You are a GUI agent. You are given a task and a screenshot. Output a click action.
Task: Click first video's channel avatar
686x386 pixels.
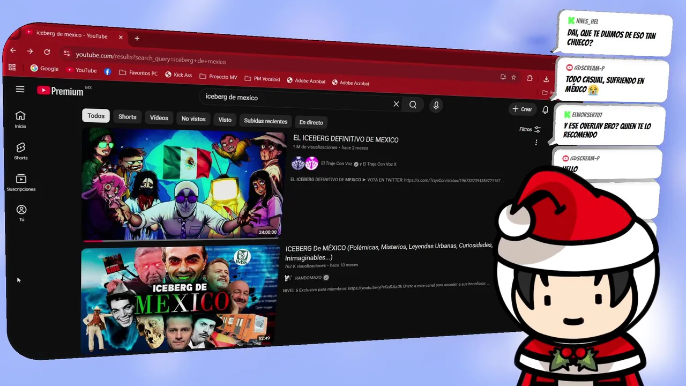(x=304, y=163)
